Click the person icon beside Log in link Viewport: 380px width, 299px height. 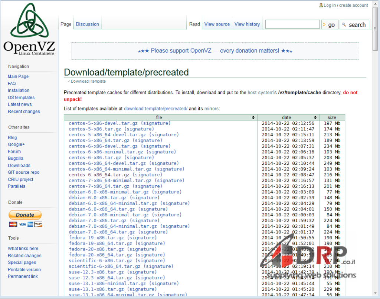click(321, 5)
